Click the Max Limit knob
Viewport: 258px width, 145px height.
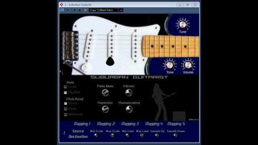pos(142,135)
